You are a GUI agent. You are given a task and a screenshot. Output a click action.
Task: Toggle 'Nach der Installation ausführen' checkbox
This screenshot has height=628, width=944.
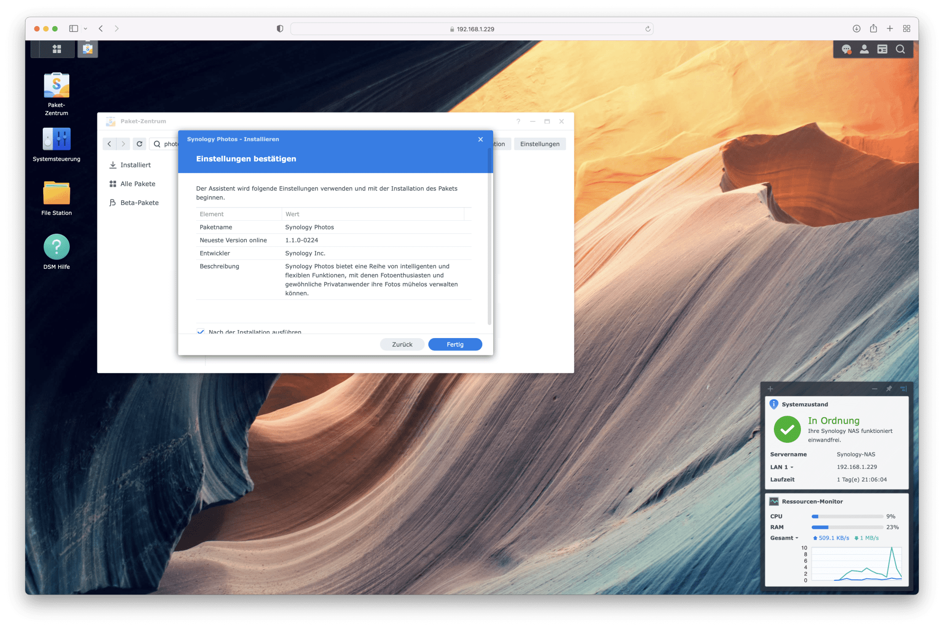click(201, 332)
